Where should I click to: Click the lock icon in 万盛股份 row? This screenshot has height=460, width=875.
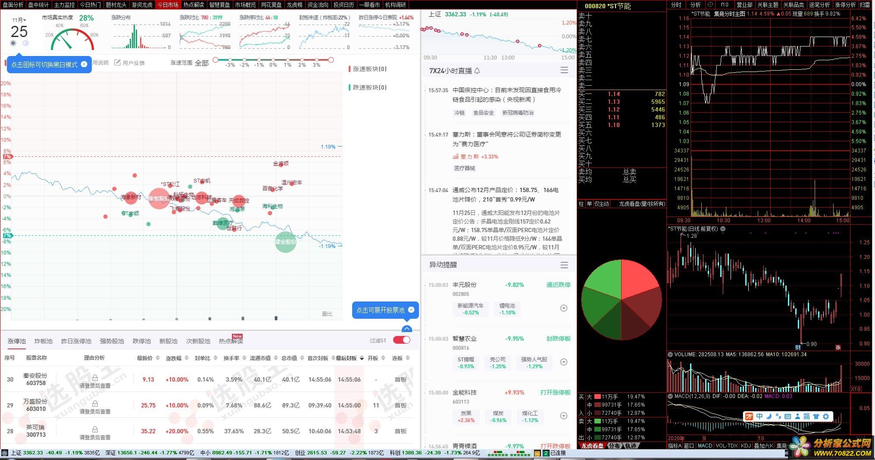point(95,403)
